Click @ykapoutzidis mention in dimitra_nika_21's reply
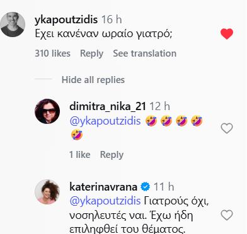This screenshot has height=234, width=247. click(x=105, y=121)
